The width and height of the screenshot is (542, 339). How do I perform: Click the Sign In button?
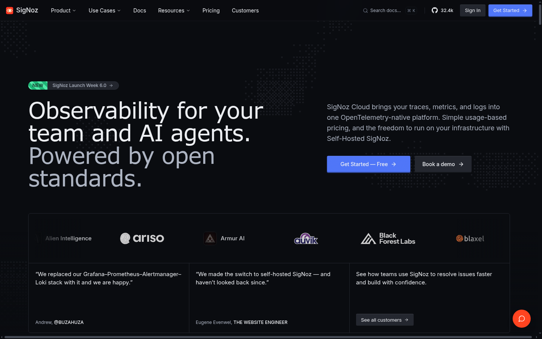(473, 11)
